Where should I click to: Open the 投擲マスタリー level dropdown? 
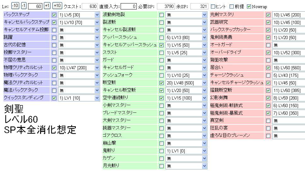pyautogui.click(x=79, y=53)
